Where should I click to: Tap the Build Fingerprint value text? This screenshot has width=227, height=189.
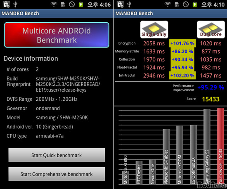[68, 84]
